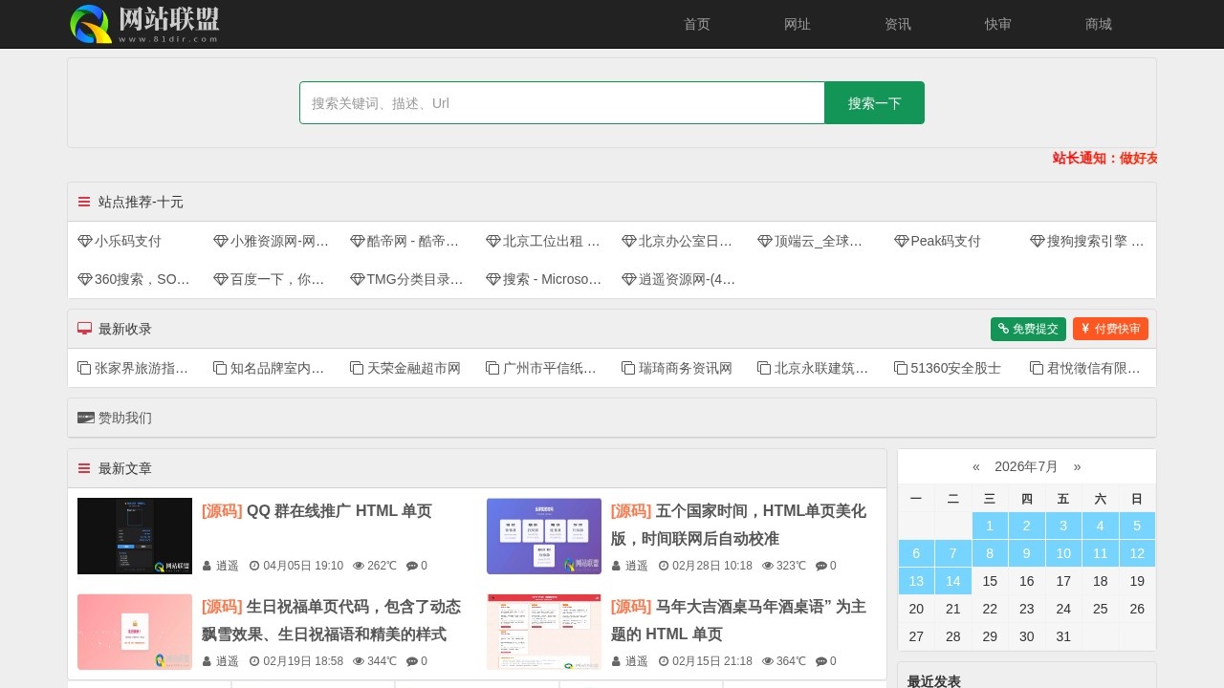
Task: Go to previous month in calendar
Action: 976,466
